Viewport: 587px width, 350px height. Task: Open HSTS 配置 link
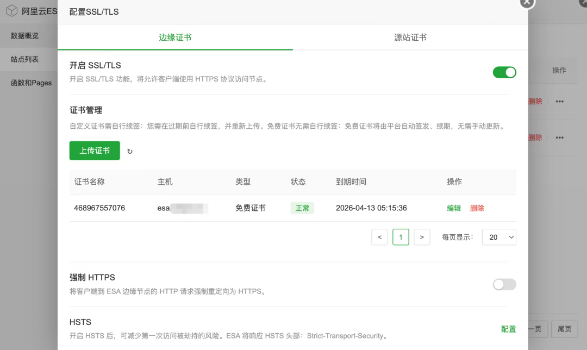[508, 329]
